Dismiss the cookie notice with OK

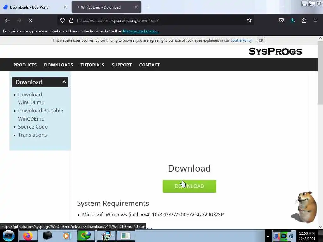tap(261, 40)
